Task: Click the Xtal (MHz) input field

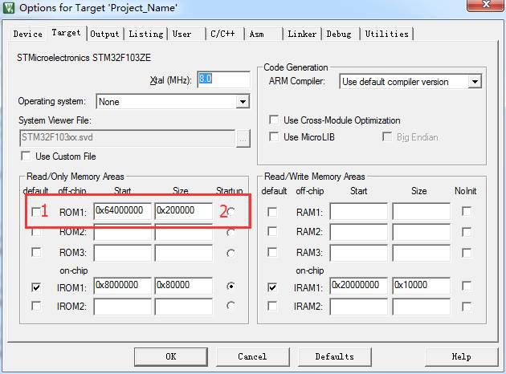Action: pyautogui.click(x=223, y=79)
